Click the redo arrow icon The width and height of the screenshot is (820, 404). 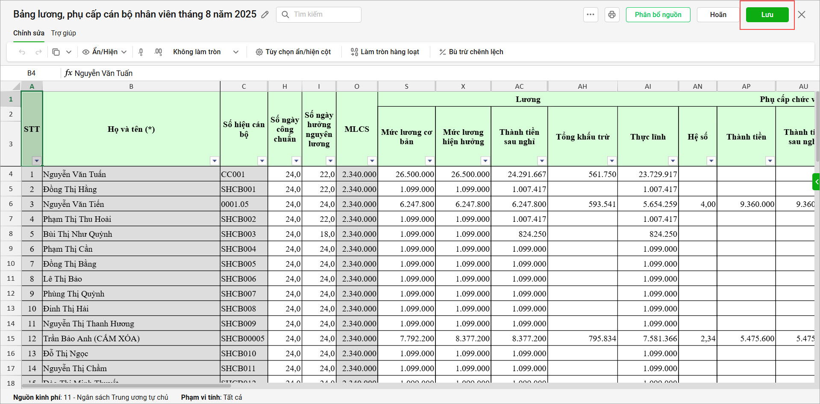(x=38, y=52)
